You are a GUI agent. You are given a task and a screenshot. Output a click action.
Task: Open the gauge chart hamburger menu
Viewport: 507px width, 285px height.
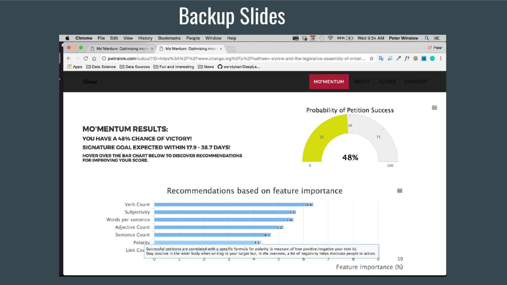click(434, 107)
